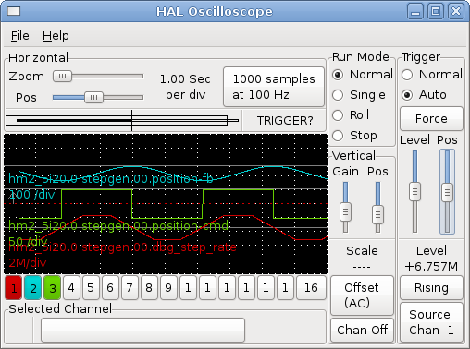This screenshot has width=470, height=349.
Task: Click the Chan Off button
Action: click(x=362, y=330)
